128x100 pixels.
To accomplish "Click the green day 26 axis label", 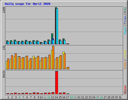I will click(101, 97).
